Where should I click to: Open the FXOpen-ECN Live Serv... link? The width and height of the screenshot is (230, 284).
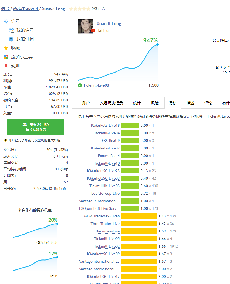99,209
